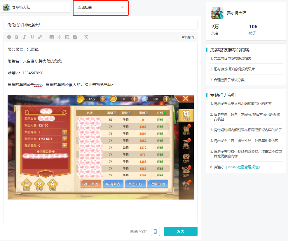Click the post title input field
Screen dimensions: 288x241
tap(100, 25)
